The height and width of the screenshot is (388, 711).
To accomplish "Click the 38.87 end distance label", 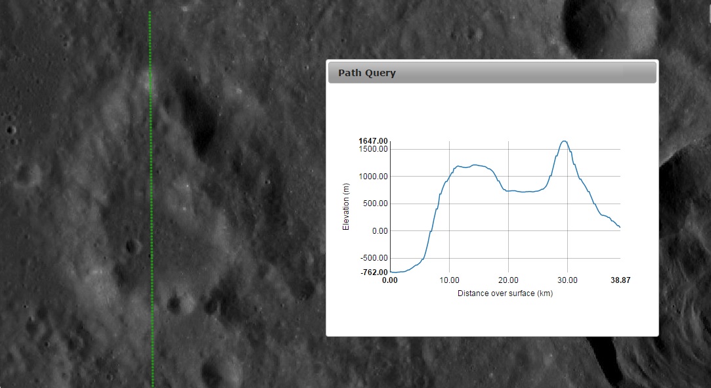I will coord(620,280).
